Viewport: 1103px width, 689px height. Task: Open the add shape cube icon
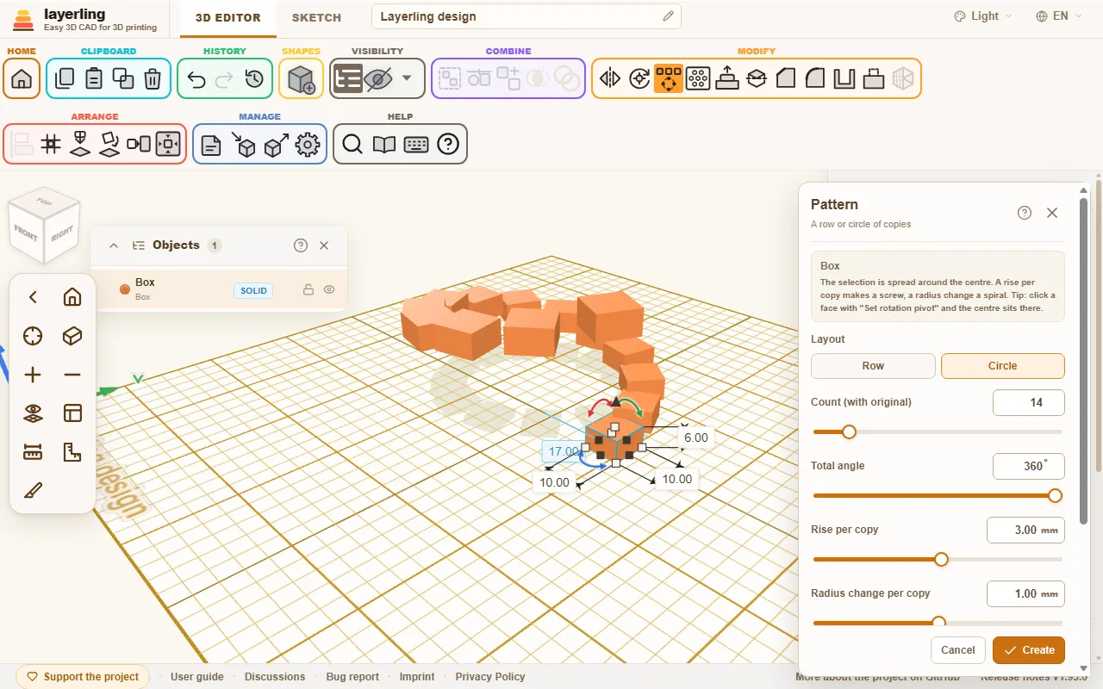(302, 79)
